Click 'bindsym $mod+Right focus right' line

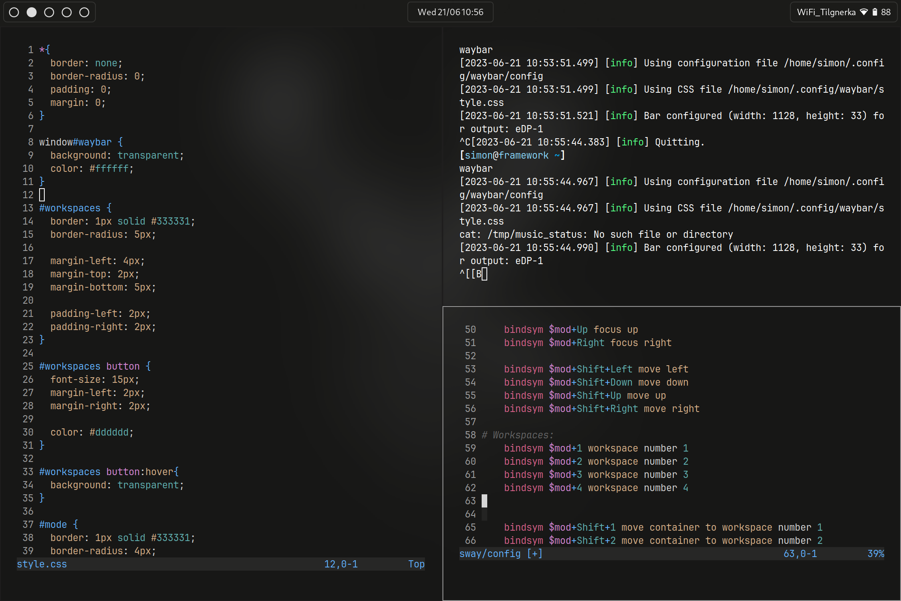click(x=588, y=343)
